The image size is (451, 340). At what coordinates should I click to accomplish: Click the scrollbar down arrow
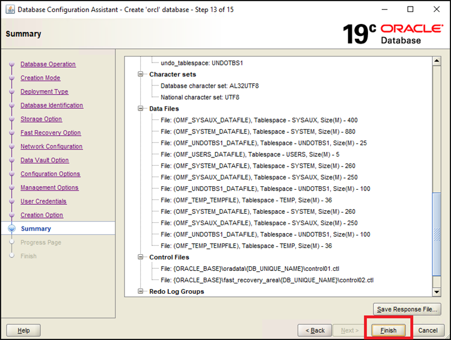point(437,292)
